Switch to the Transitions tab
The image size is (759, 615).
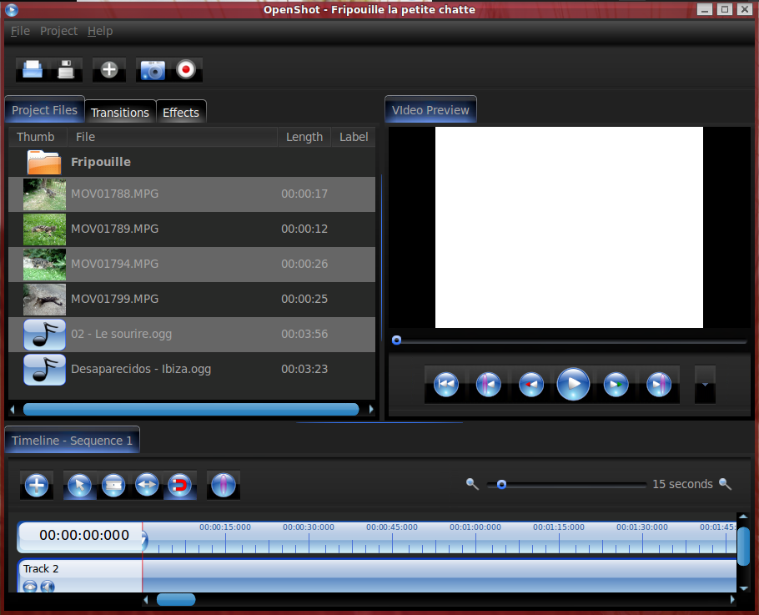(120, 113)
